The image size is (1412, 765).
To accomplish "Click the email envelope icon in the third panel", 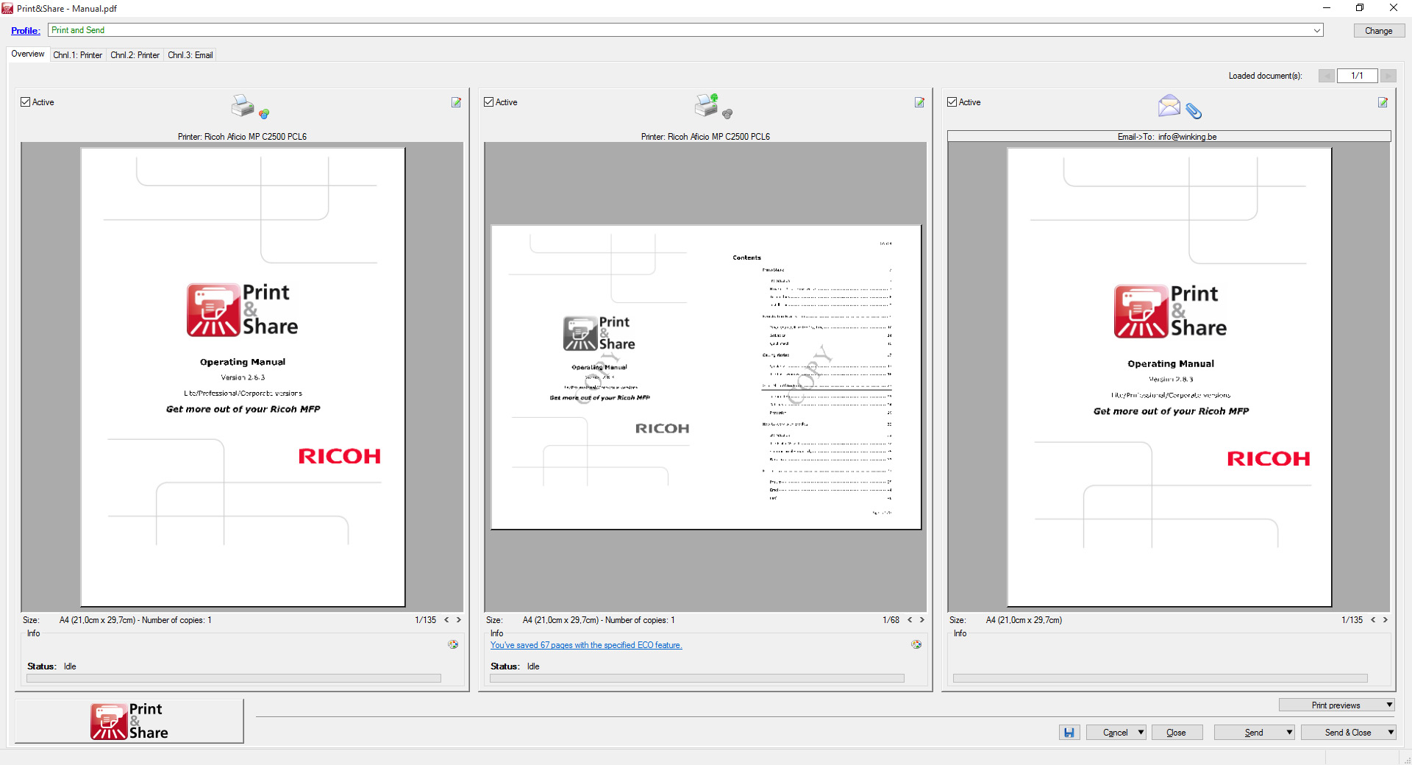I will [x=1169, y=106].
